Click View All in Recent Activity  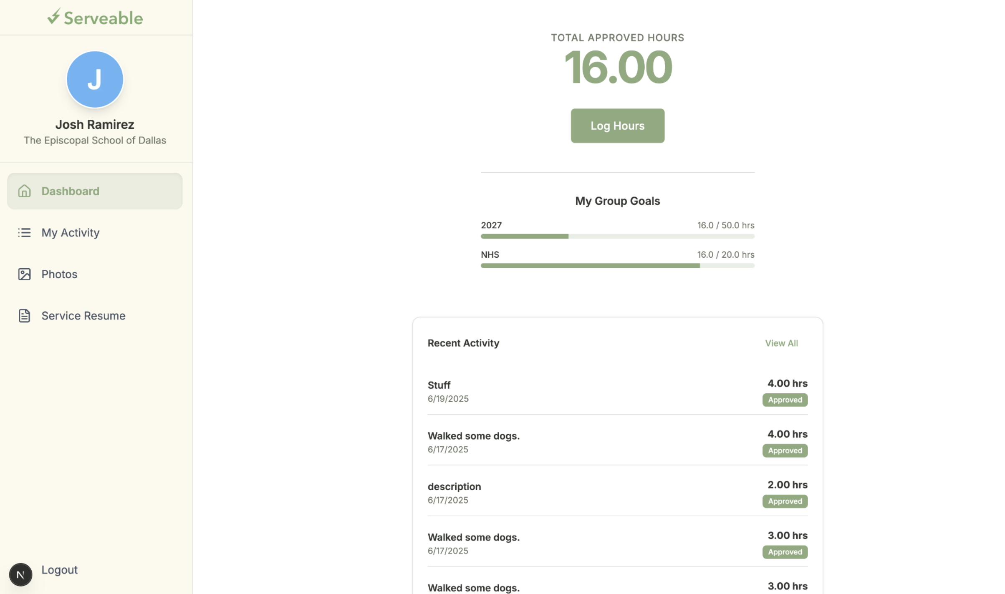click(x=781, y=343)
